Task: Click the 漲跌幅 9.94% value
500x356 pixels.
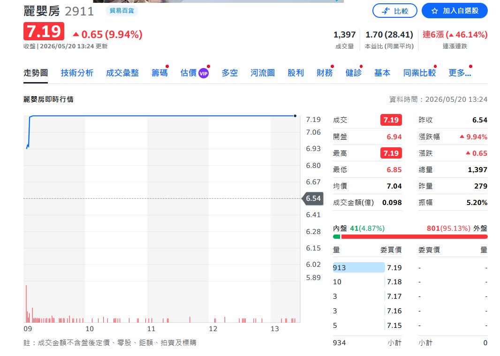Action: pyautogui.click(x=474, y=137)
